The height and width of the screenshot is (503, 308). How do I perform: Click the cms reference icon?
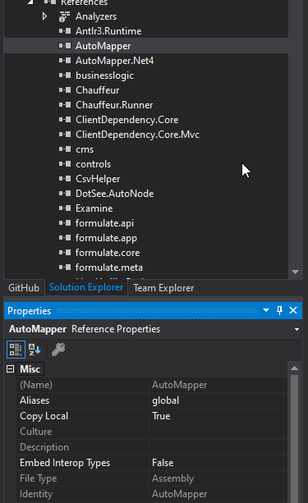point(65,149)
